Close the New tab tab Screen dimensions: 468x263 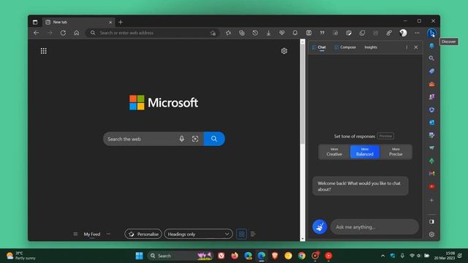point(110,22)
